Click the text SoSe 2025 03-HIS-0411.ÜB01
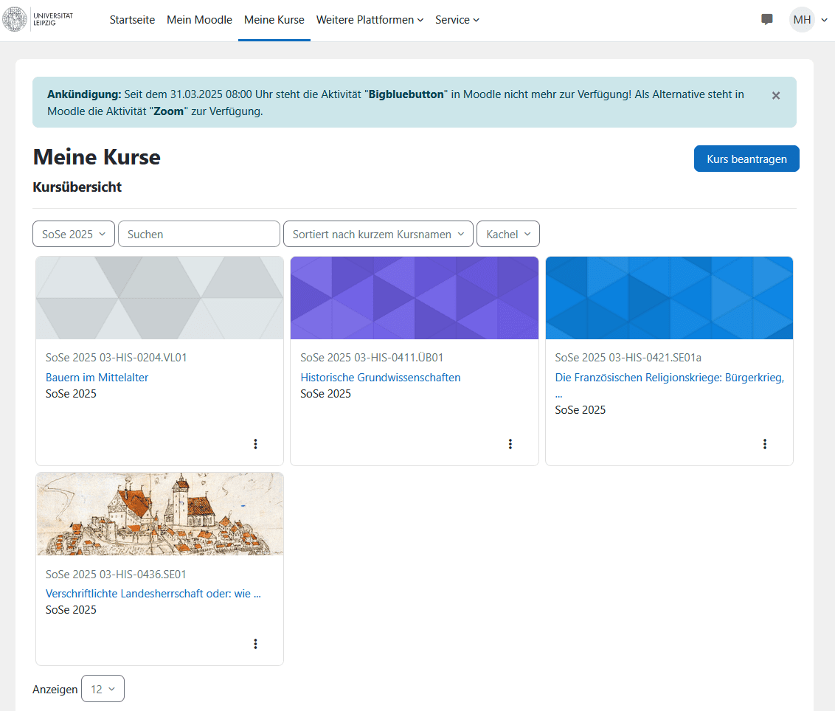 (372, 358)
